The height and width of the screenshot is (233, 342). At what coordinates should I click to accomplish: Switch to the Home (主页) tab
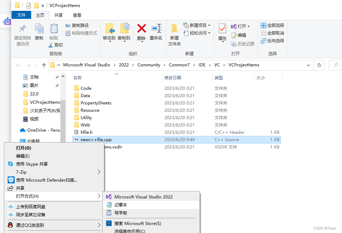tap(40, 15)
